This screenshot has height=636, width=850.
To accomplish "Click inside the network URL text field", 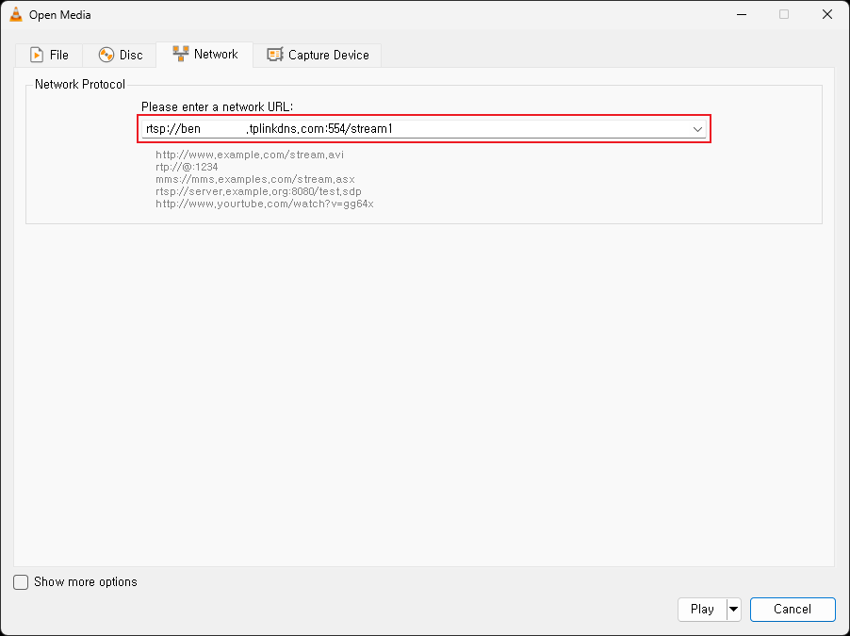I will 415,129.
